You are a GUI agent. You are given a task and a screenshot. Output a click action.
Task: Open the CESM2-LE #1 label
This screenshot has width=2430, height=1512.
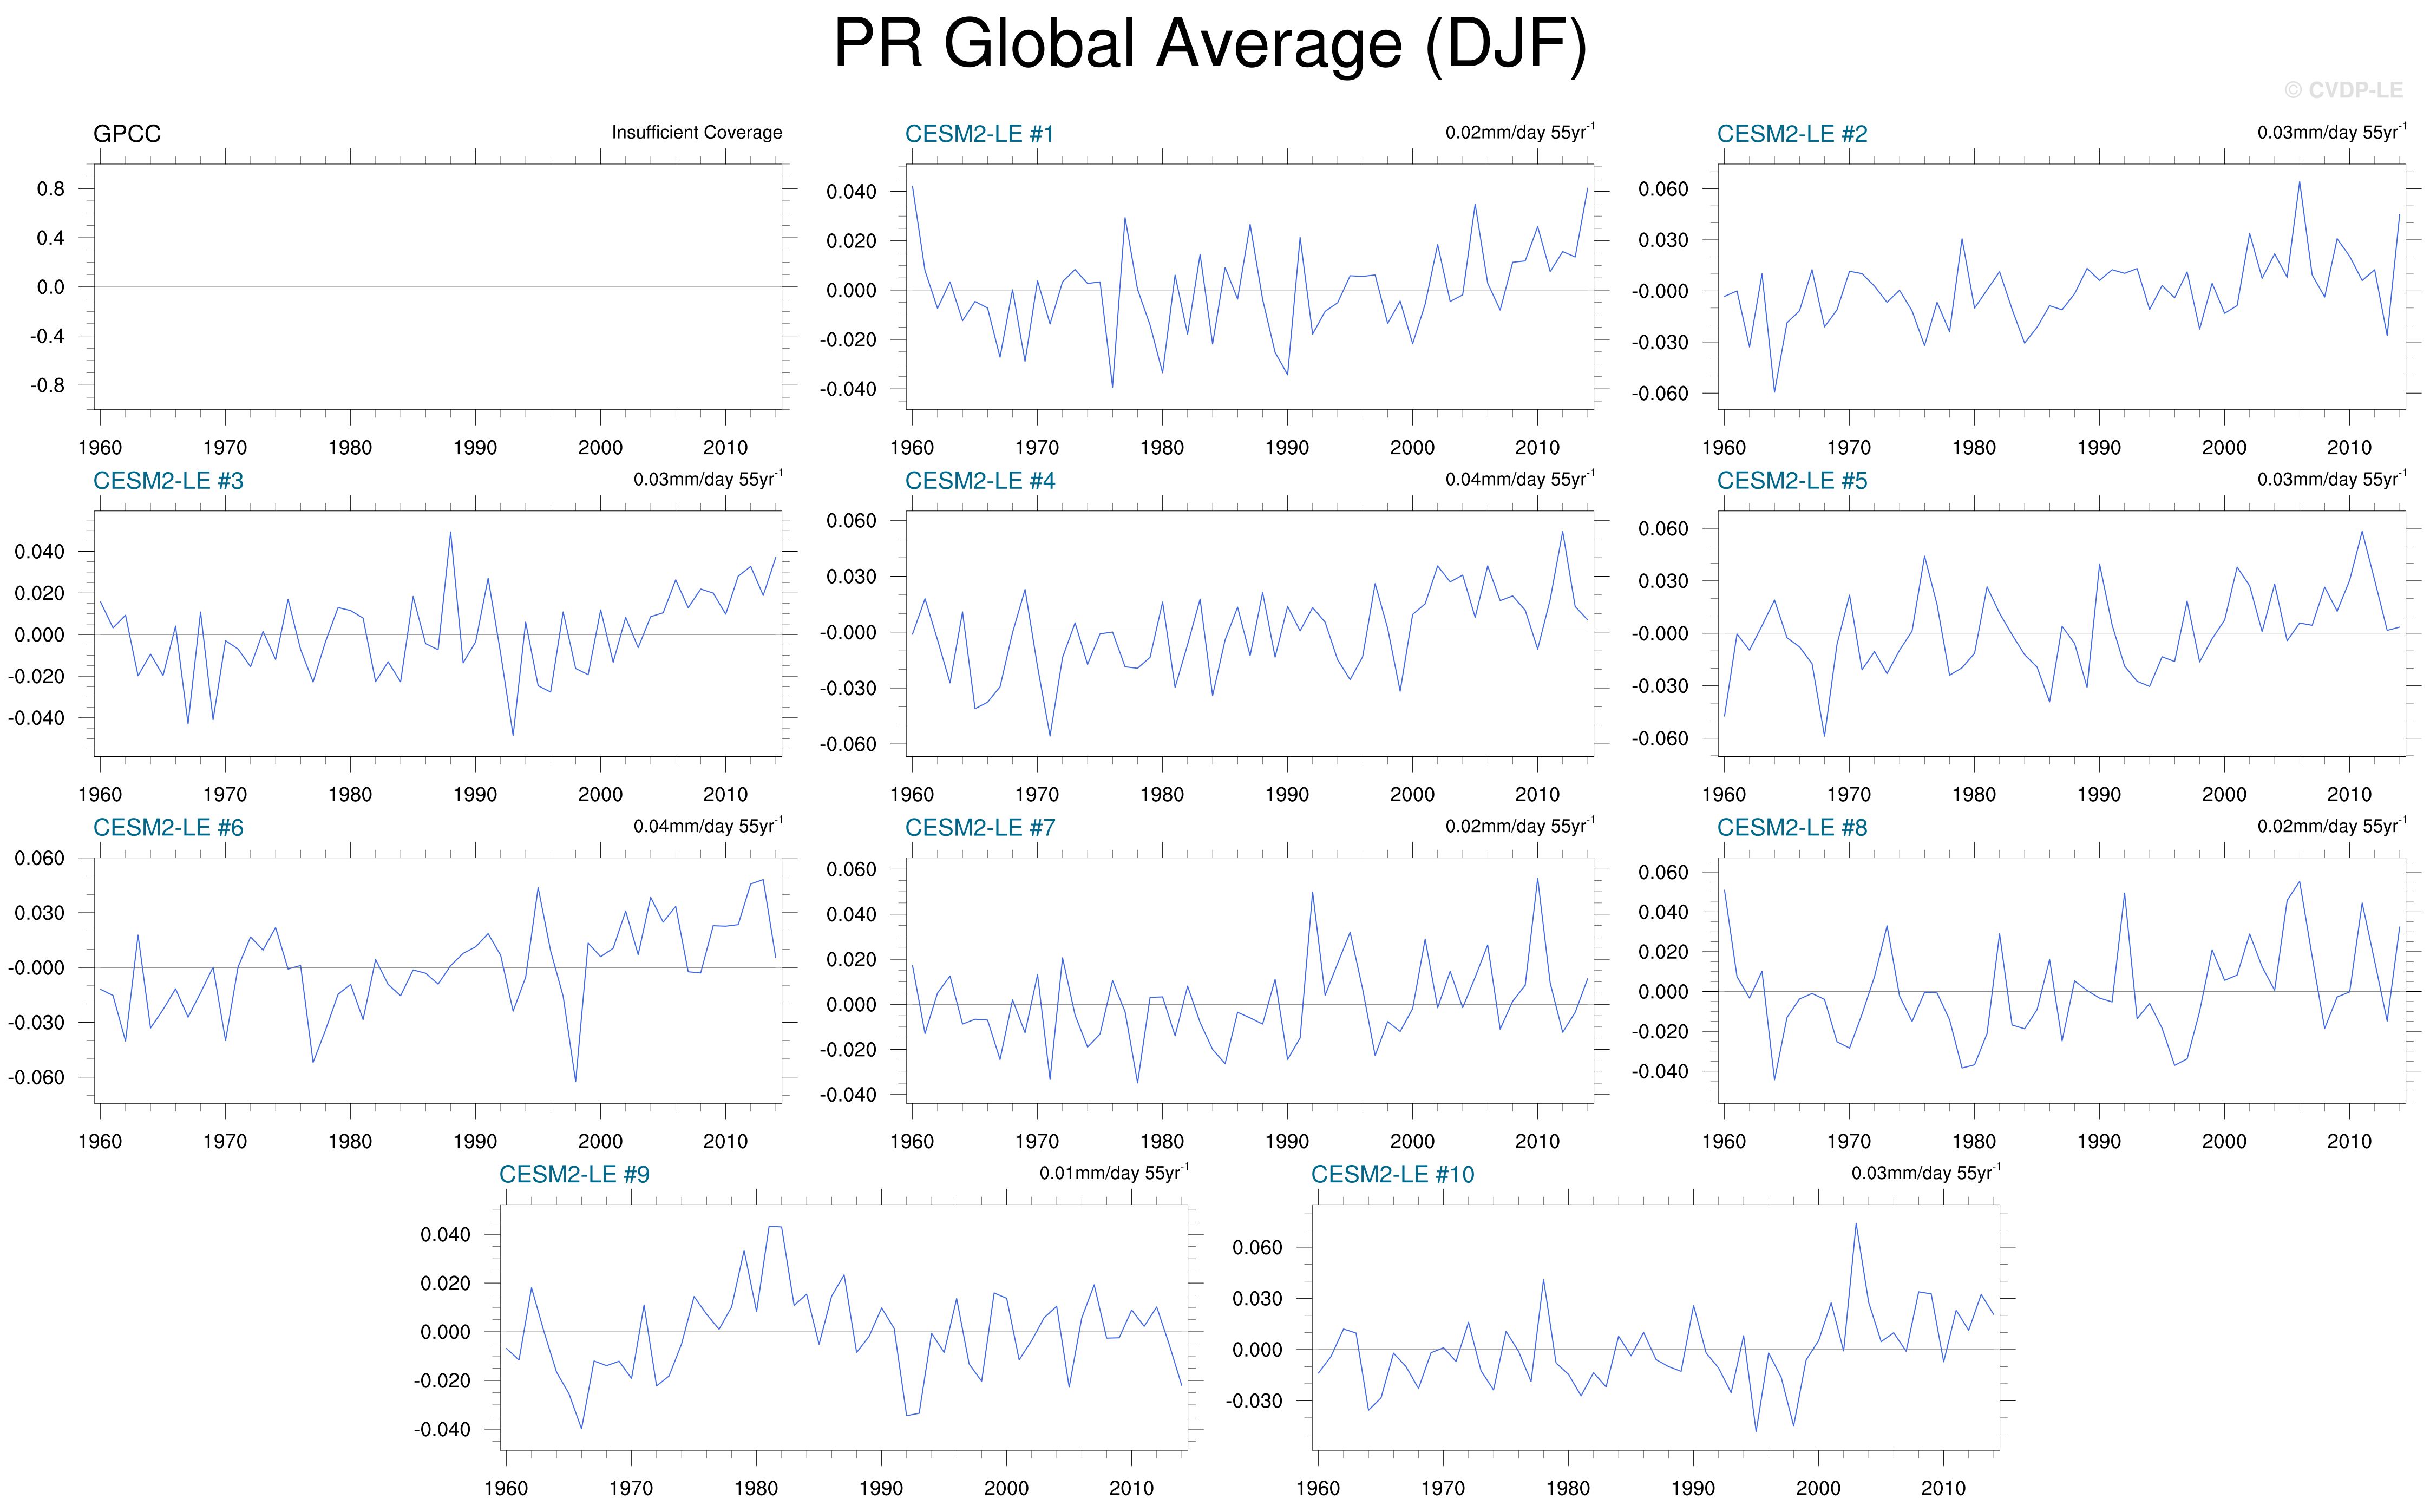(x=979, y=134)
